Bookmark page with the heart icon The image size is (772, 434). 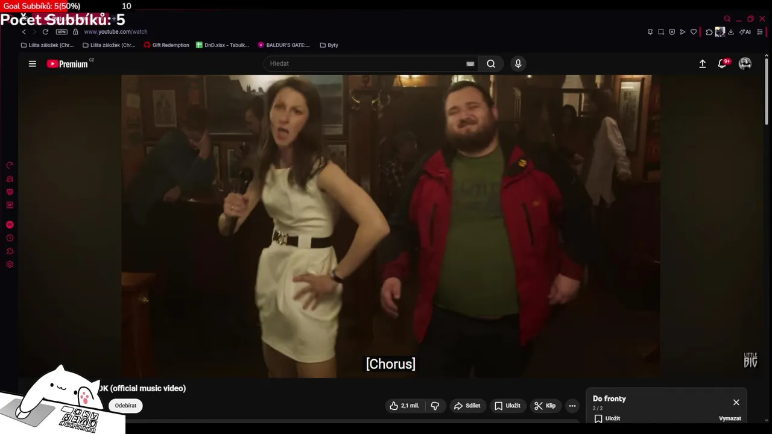point(694,32)
